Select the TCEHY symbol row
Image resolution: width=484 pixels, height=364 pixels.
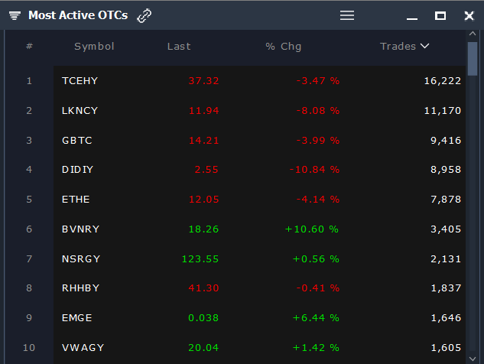click(80, 80)
